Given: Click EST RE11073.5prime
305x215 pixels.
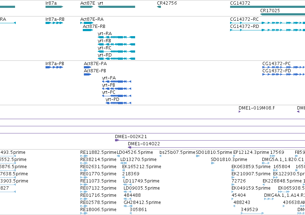Looking at the screenshot, I should click(x=84, y=185).
